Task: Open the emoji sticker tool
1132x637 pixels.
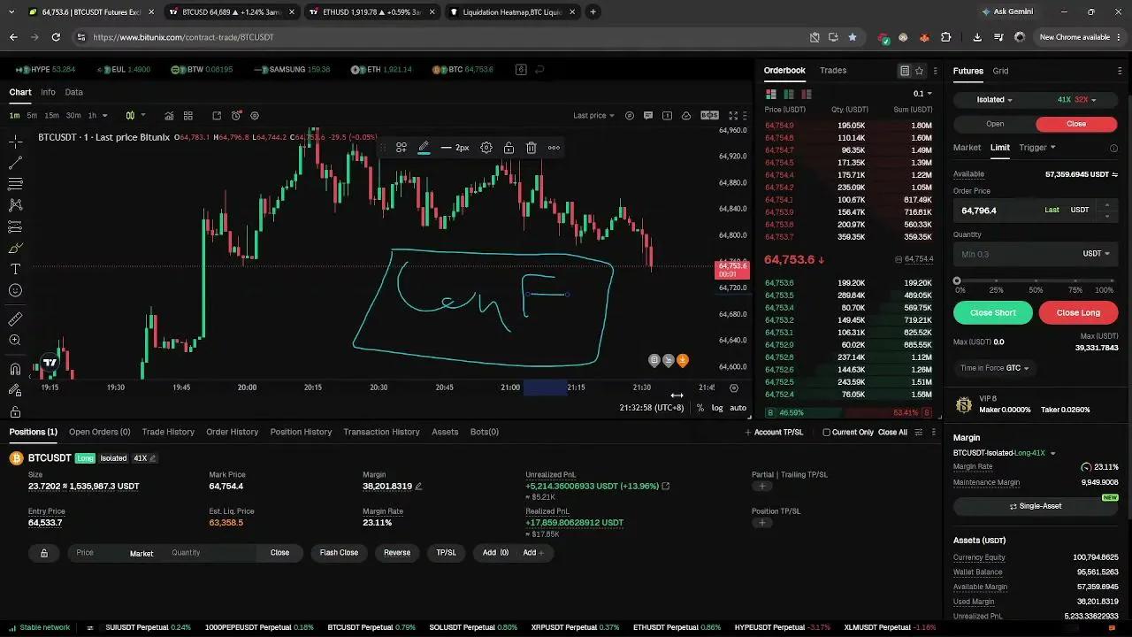Action: [15, 290]
